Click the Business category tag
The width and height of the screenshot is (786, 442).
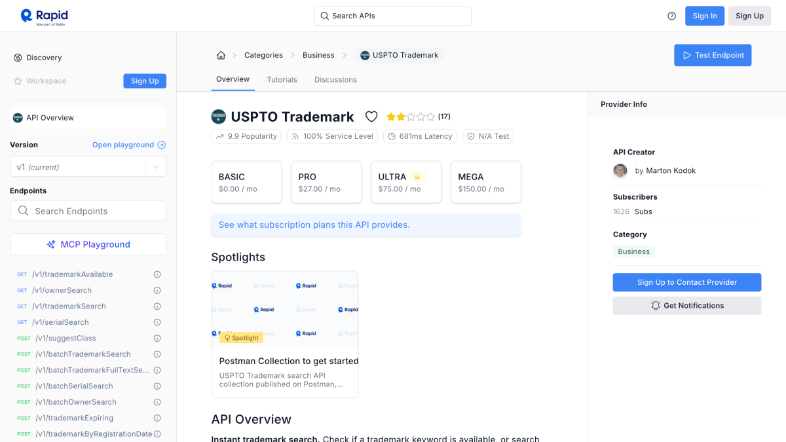tap(633, 251)
